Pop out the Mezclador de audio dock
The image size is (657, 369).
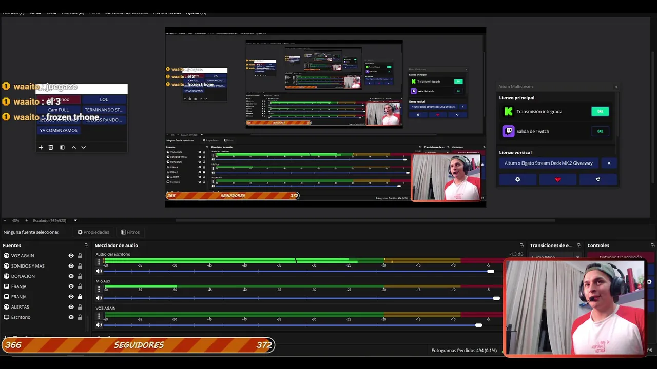[521, 245]
